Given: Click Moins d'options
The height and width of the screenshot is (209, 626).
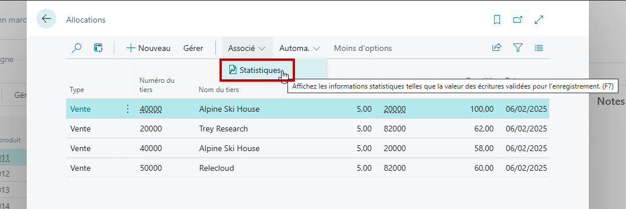Looking at the screenshot, I should click(363, 48).
